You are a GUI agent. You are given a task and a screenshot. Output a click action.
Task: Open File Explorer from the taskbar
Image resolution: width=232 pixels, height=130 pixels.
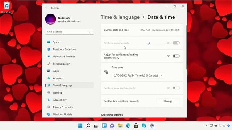click(x=120, y=126)
